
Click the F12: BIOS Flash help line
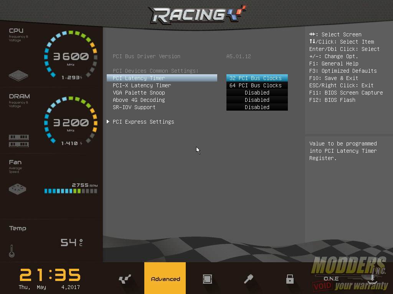[x=332, y=100]
